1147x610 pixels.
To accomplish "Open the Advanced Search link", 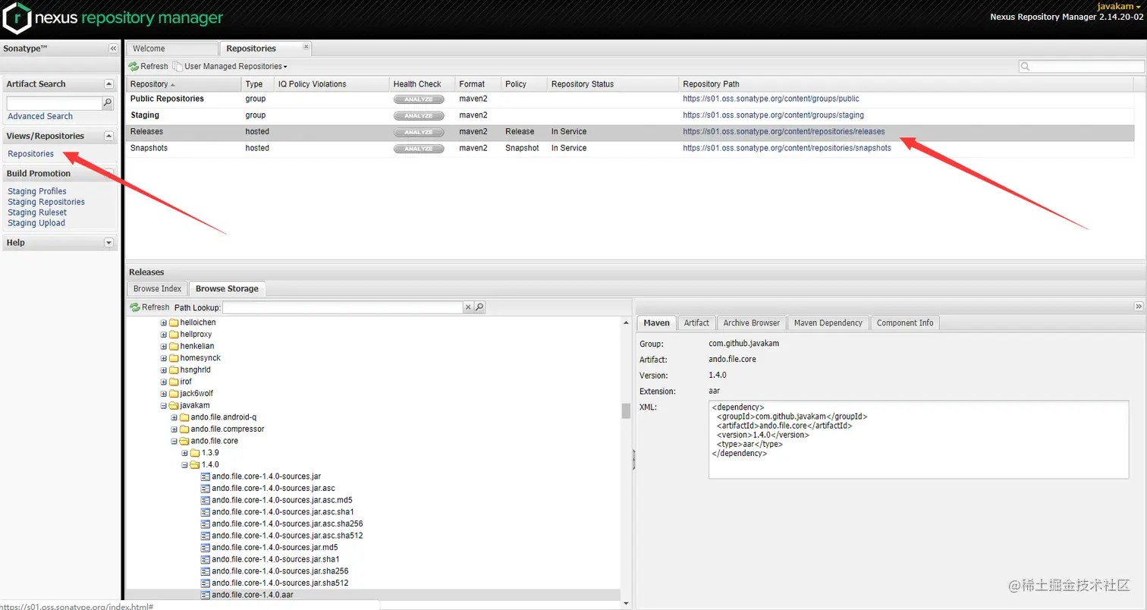I will click(x=40, y=116).
